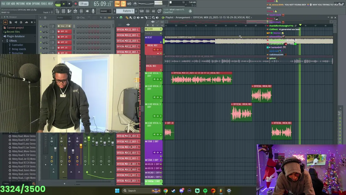346x195 pixels.
Task: Select the Delete tool in Playlist
Action: click(134, 17)
